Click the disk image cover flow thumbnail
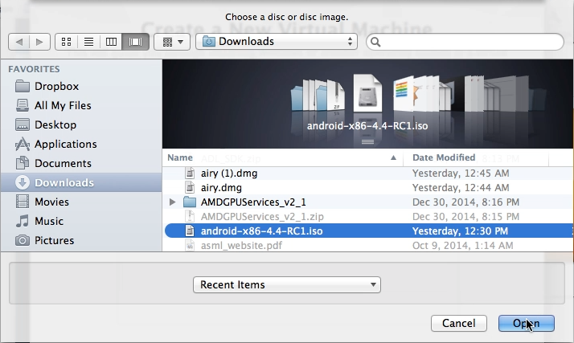 (x=367, y=93)
